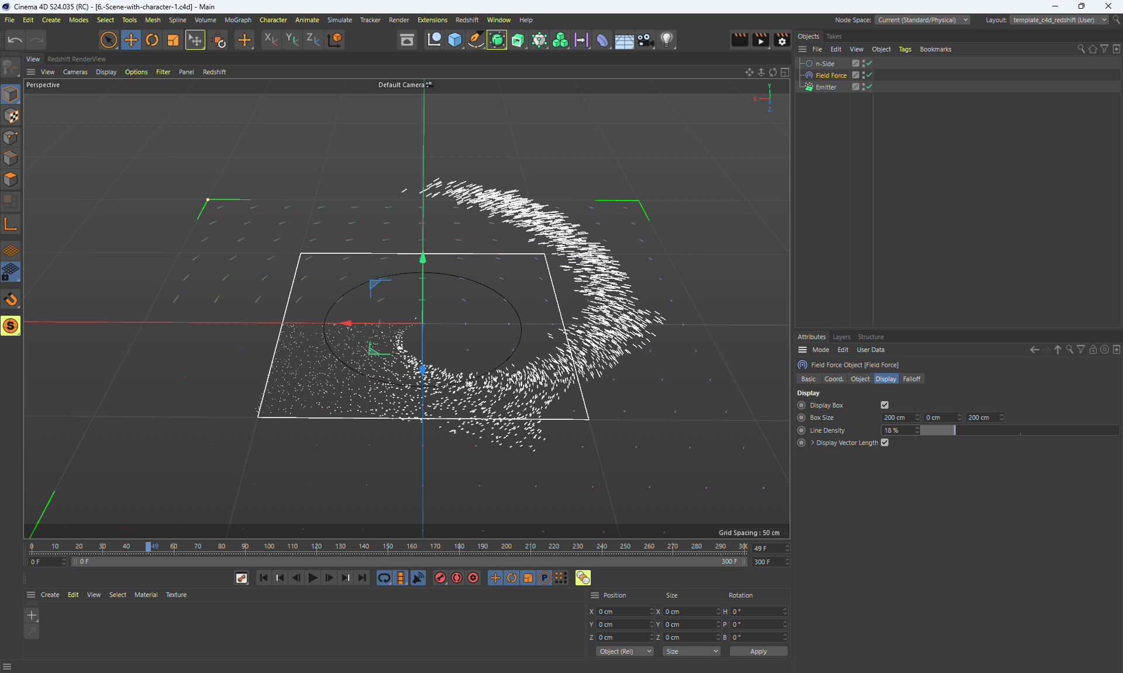This screenshot has width=1123, height=673.
Task: Select the Move tool in toolbar
Action: pos(130,40)
